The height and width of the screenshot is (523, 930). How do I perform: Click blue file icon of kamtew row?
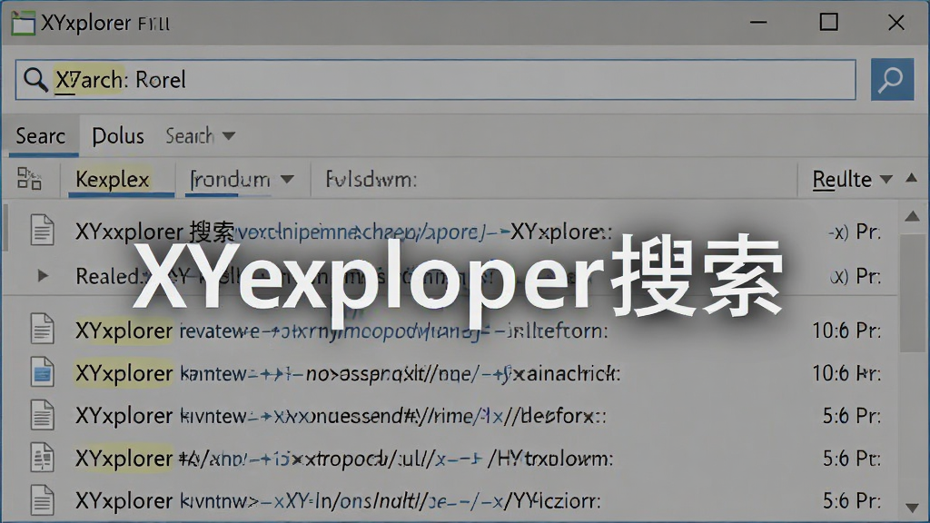coord(42,372)
